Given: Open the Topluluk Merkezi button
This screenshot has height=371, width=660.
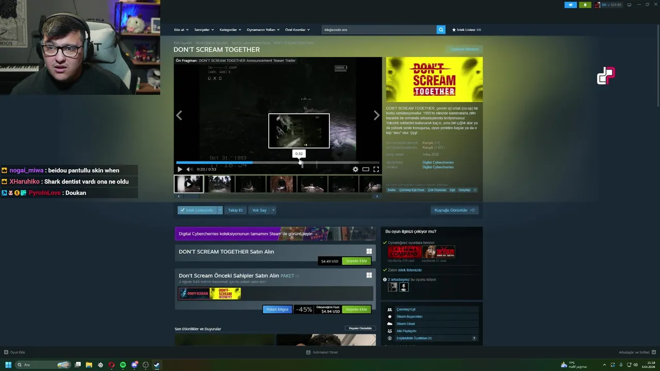Looking at the screenshot, I should (x=464, y=49).
